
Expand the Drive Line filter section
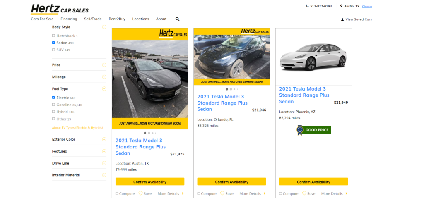coord(104,163)
